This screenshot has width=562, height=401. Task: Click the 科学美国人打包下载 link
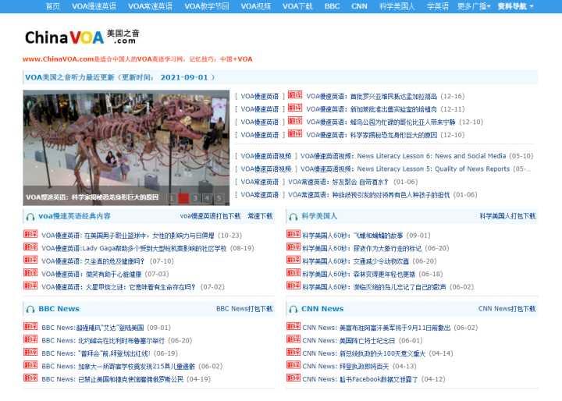point(507,216)
